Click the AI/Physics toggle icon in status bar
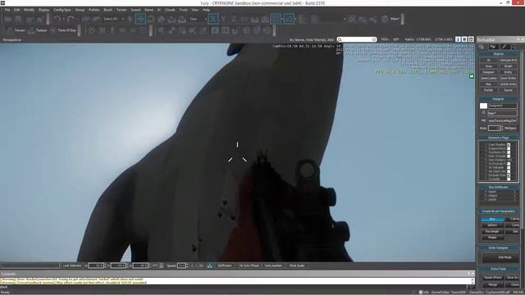 tap(210, 265)
